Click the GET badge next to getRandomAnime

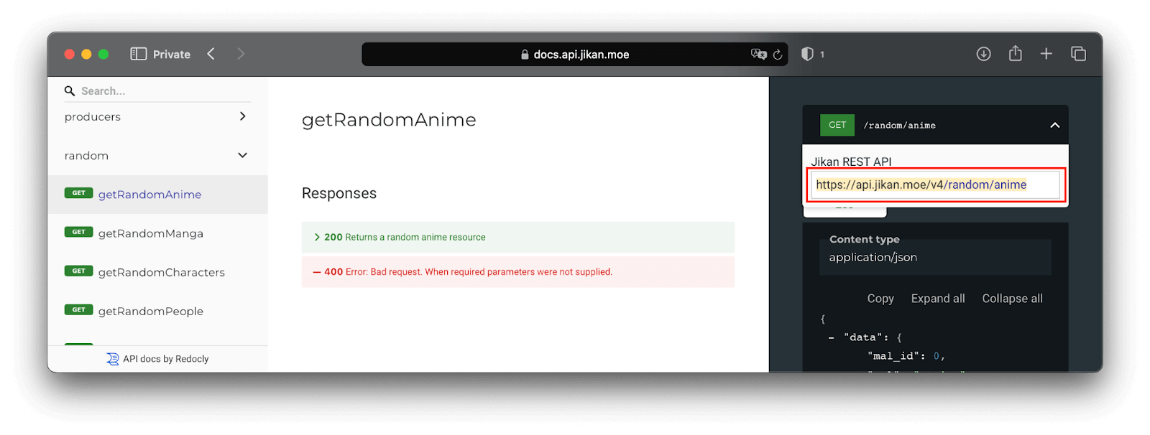pos(78,193)
